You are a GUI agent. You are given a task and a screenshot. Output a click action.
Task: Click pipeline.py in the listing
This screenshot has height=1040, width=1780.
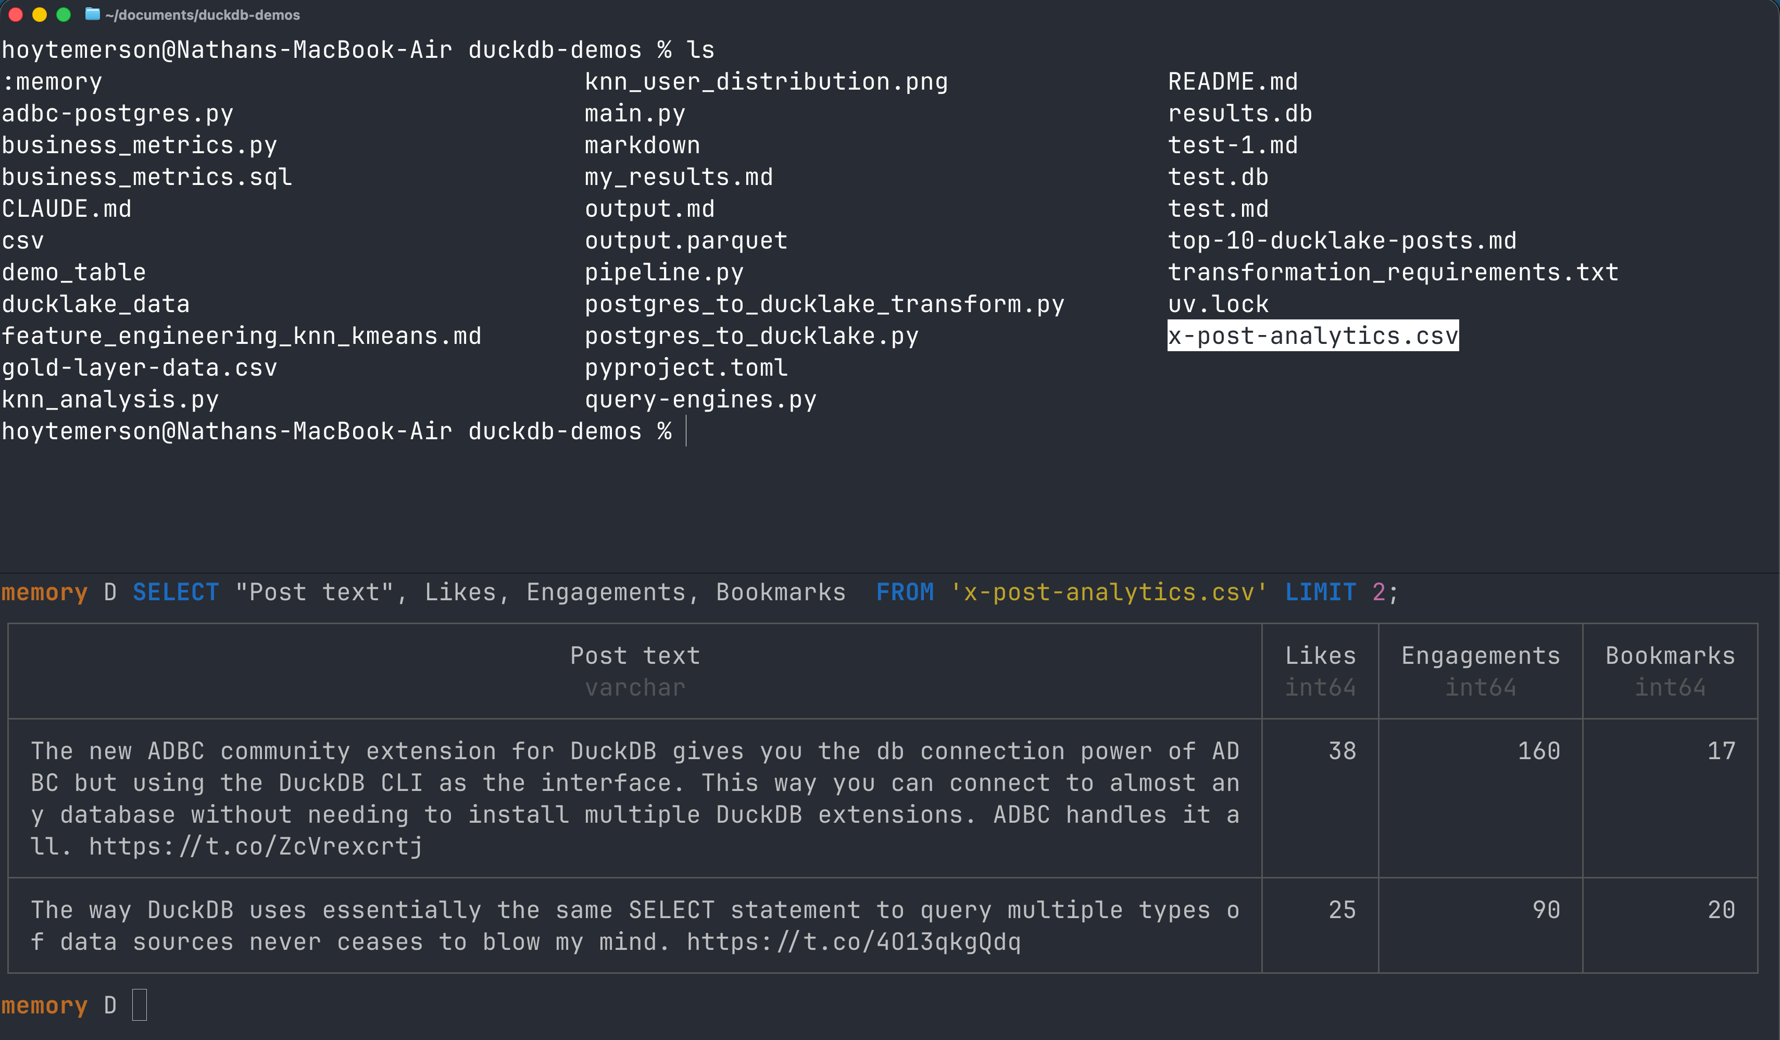[664, 272]
